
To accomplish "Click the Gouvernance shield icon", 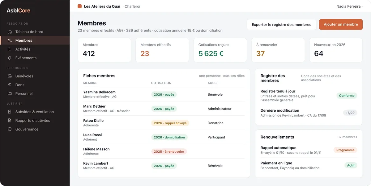I will pyautogui.click(x=10, y=129).
